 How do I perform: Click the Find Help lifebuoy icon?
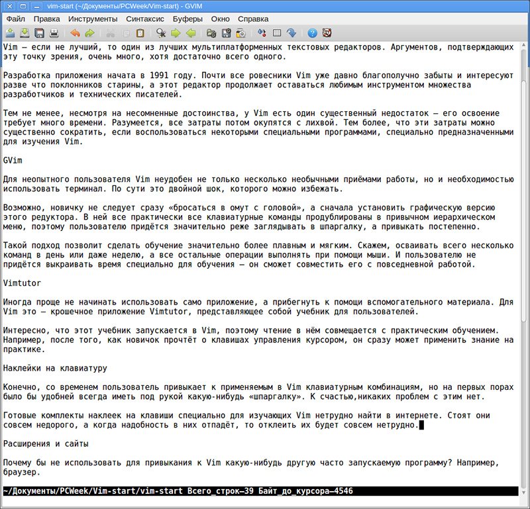[327, 33]
